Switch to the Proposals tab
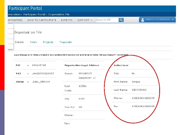 [x=65, y=42]
